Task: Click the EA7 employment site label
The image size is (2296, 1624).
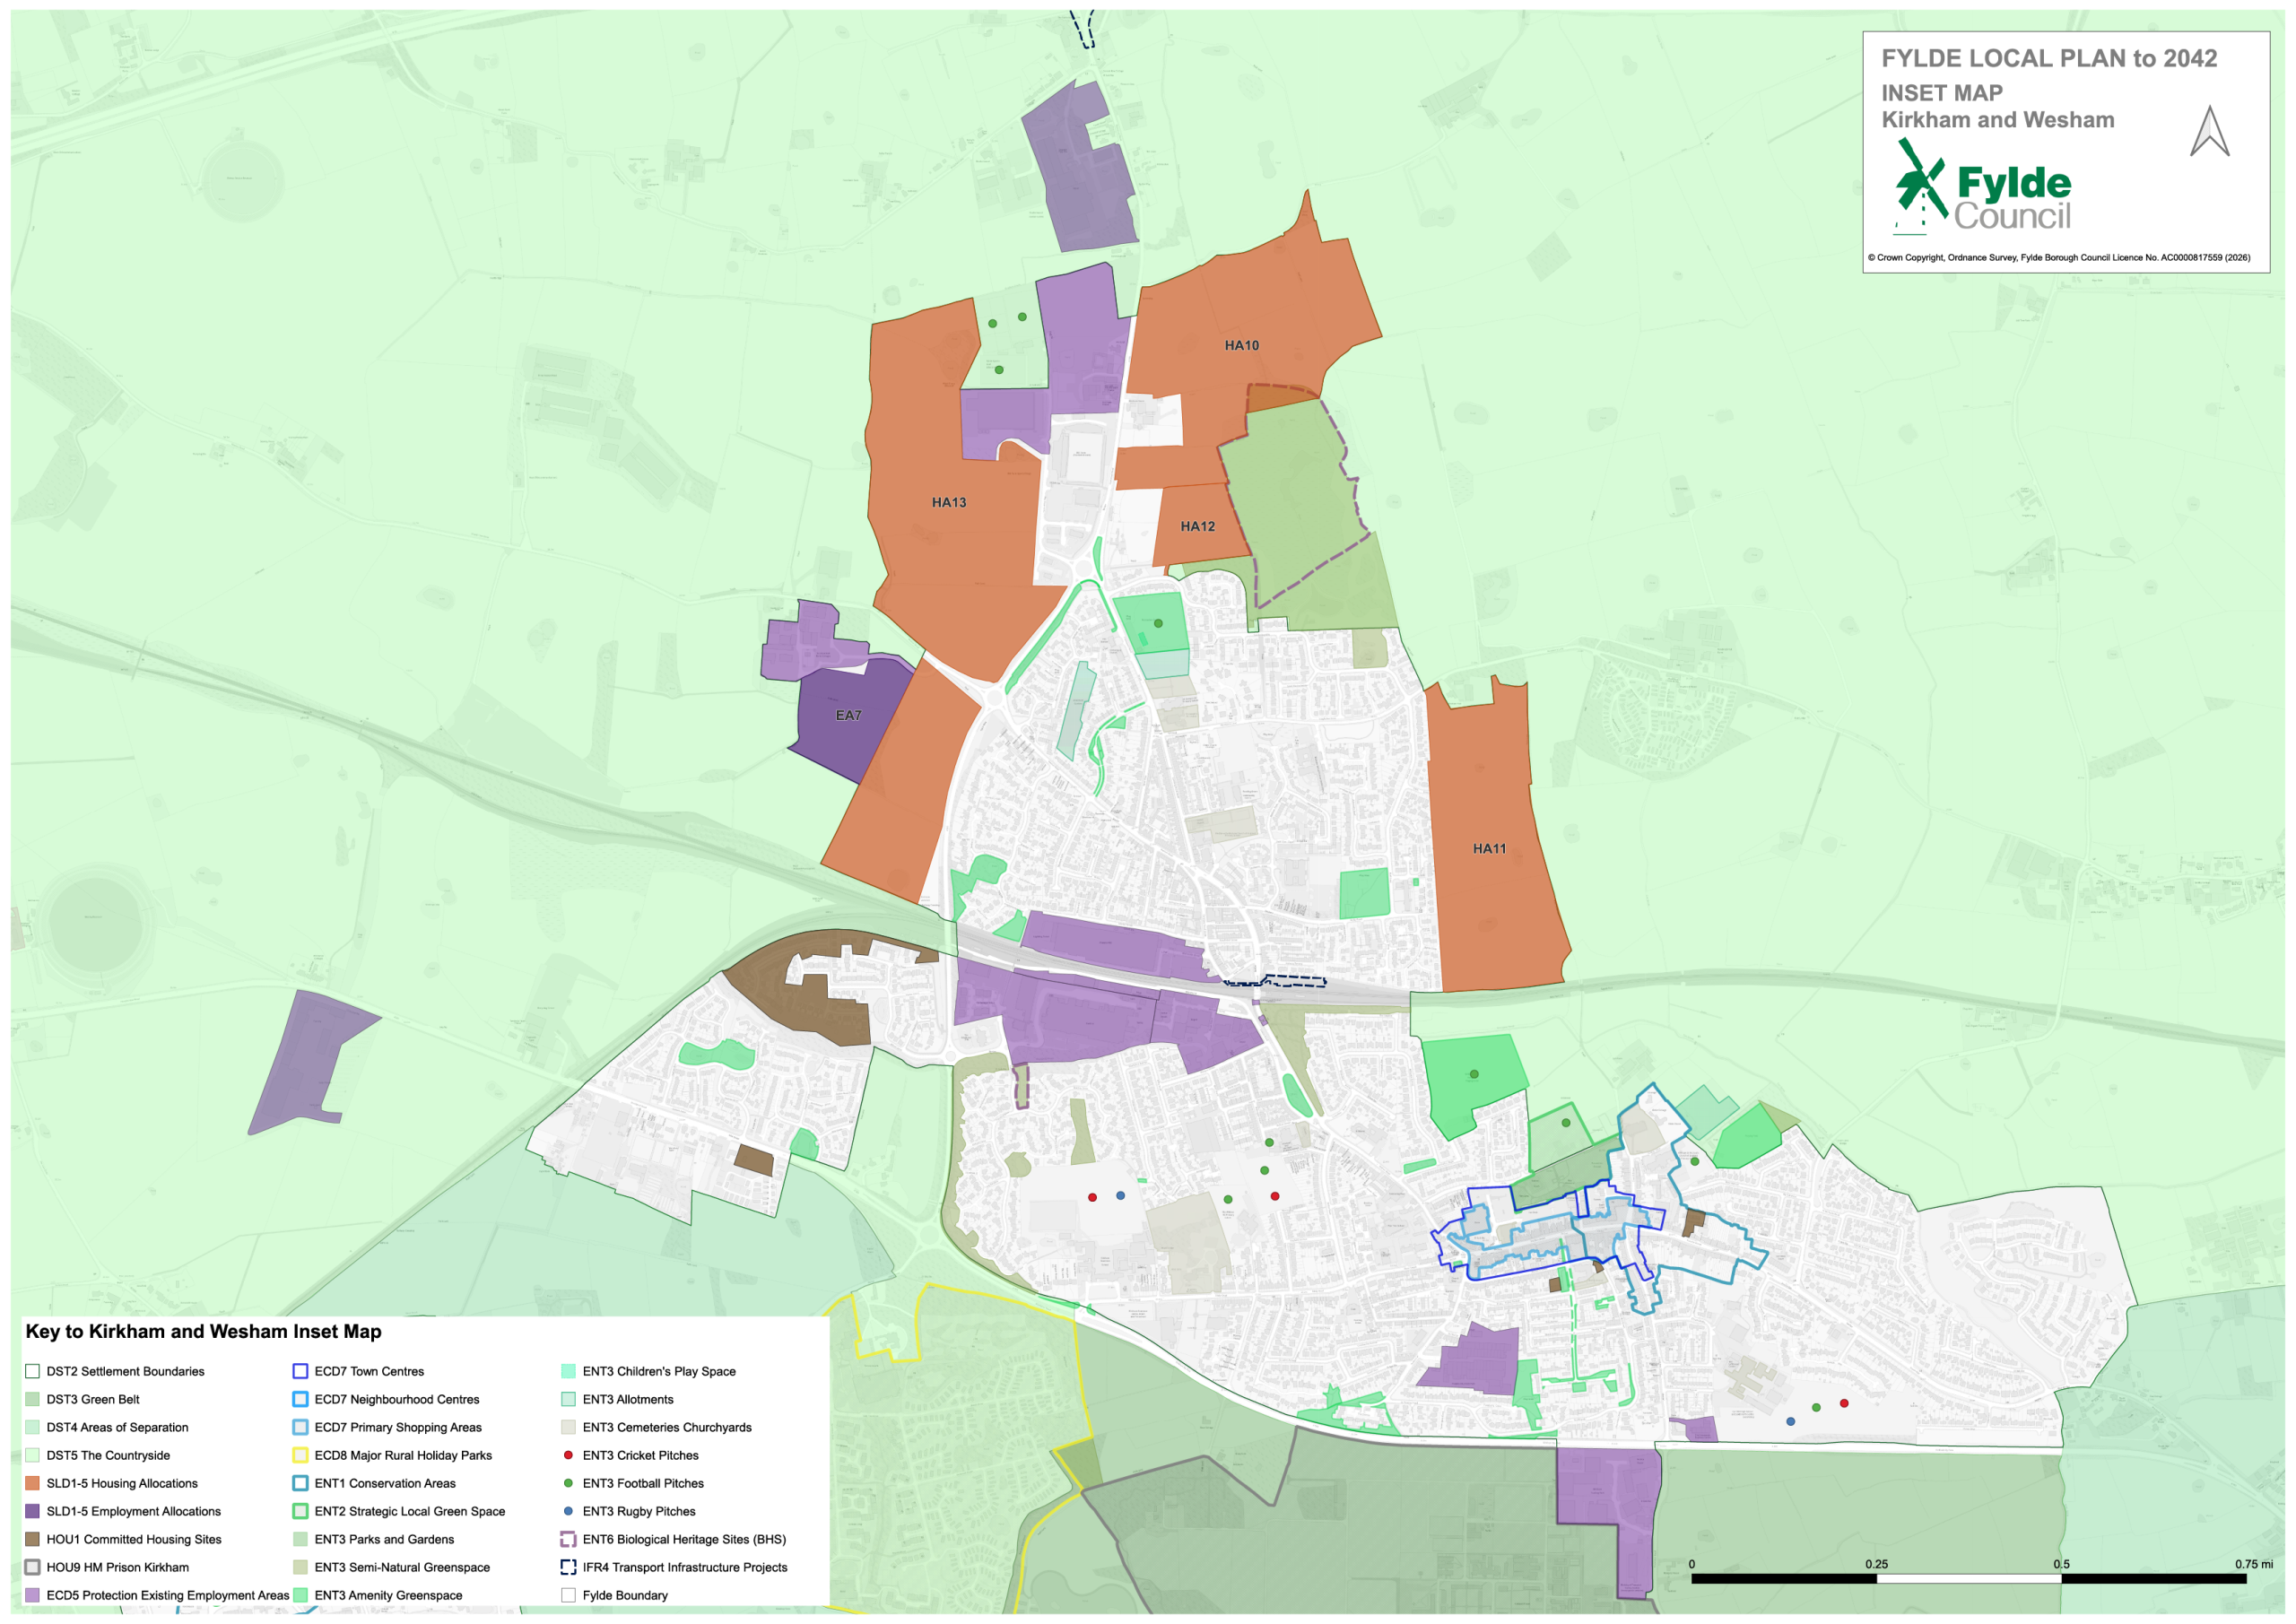Action: point(848,715)
